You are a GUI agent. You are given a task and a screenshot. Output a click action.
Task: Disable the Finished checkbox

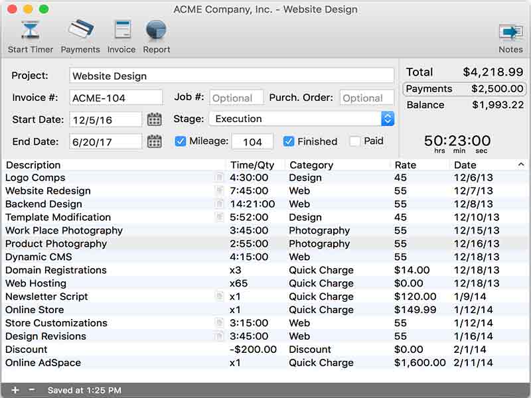(289, 141)
